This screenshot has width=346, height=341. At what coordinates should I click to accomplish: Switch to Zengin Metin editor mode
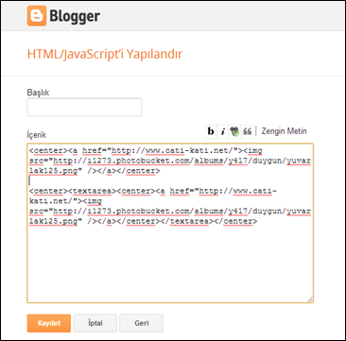[x=284, y=131]
